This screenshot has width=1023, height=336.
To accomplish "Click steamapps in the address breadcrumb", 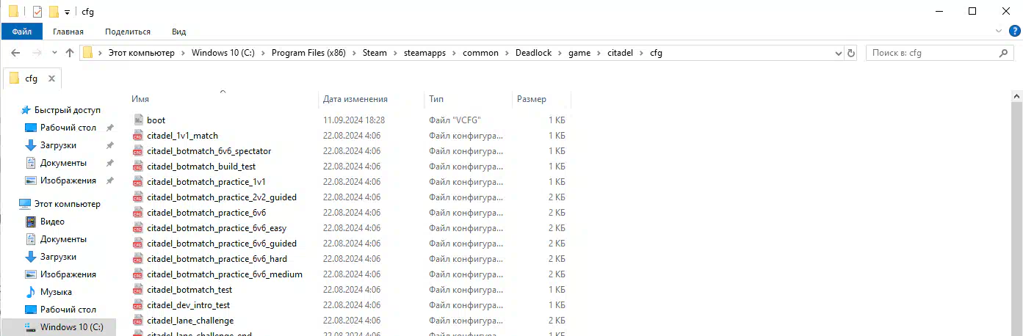I will point(424,53).
